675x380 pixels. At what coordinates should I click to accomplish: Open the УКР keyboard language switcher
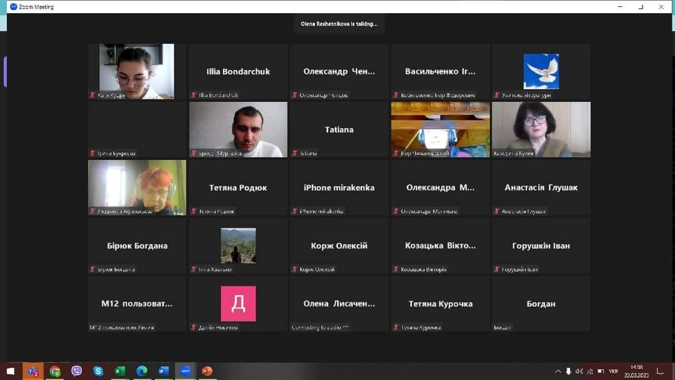pos(614,371)
